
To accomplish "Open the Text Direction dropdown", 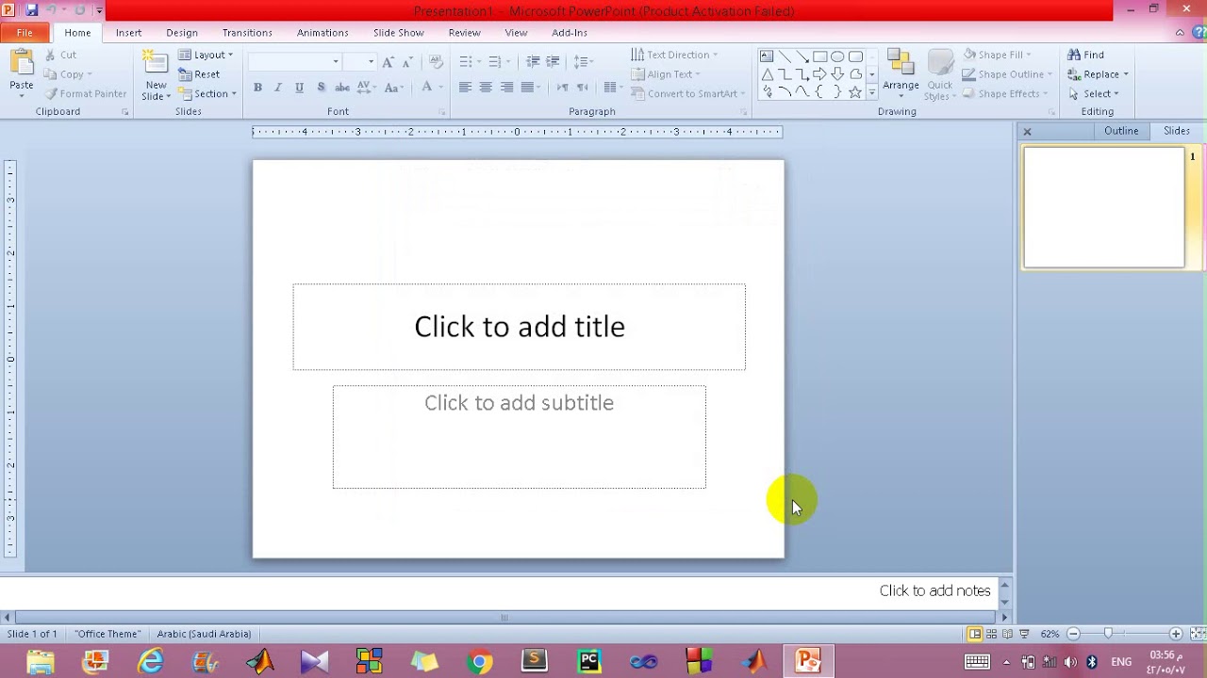I will point(675,55).
